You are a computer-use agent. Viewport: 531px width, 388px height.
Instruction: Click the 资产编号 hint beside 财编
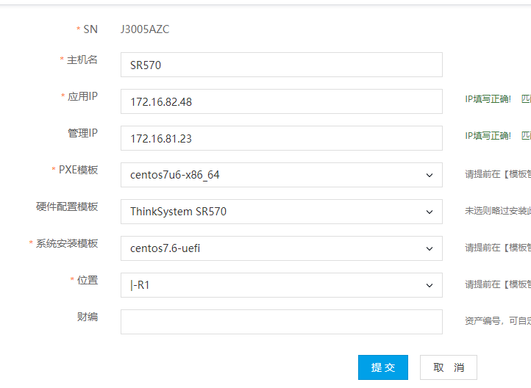pyautogui.click(x=498, y=320)
